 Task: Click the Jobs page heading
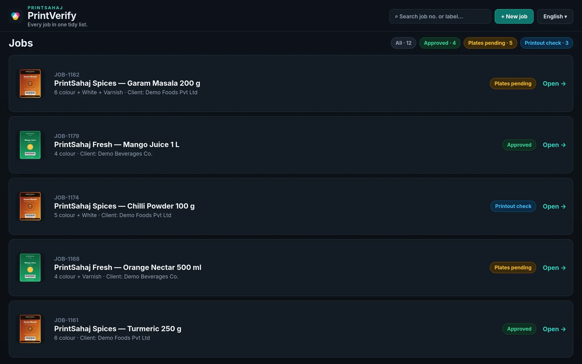pyautogui.click(x=21, y=43)
